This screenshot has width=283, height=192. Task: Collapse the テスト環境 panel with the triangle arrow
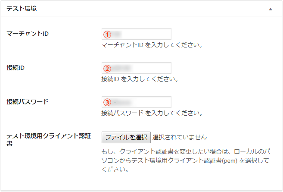click(x=271, y=9)
